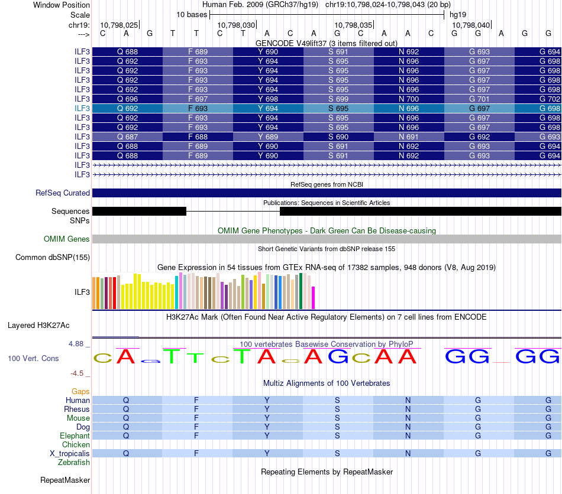The width and height of the screenshot is (562, 494).
Task: Click the OMIM Gene Phenotypes track title
Action: click(327, 230)
